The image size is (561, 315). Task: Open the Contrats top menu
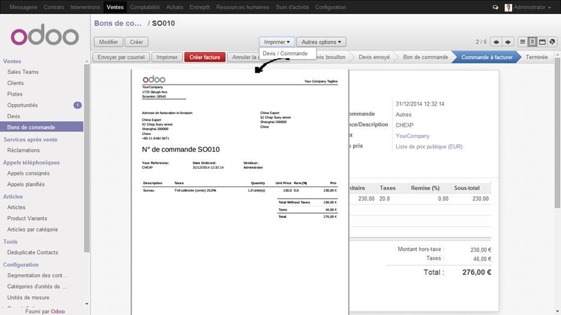click(53, 7)
